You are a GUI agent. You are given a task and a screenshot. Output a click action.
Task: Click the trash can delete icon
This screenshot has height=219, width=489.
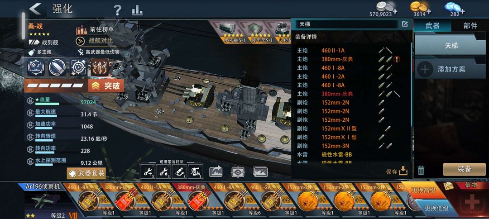click(x=421, y=170)
